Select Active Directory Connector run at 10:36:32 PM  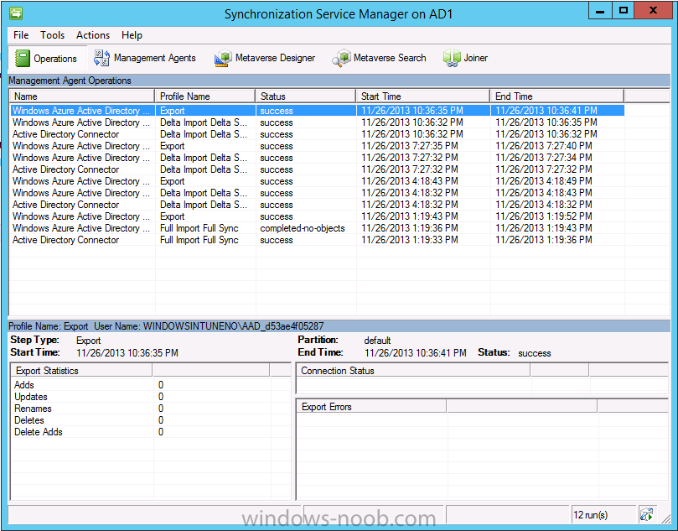[x=318, y=134]
